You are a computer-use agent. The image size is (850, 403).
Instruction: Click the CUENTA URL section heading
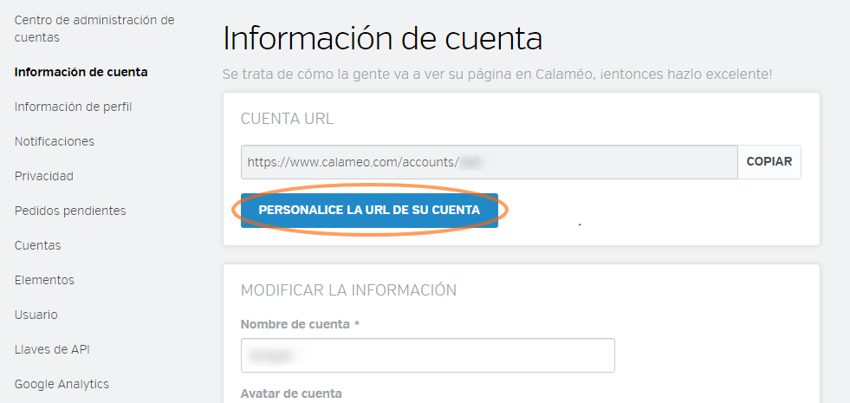pyautogui.click(x=287, y=119)
